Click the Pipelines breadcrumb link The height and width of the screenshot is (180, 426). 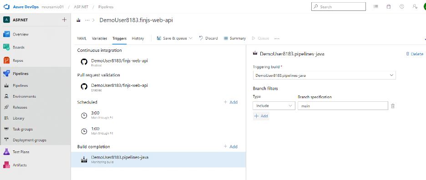(x=106, y=7)
